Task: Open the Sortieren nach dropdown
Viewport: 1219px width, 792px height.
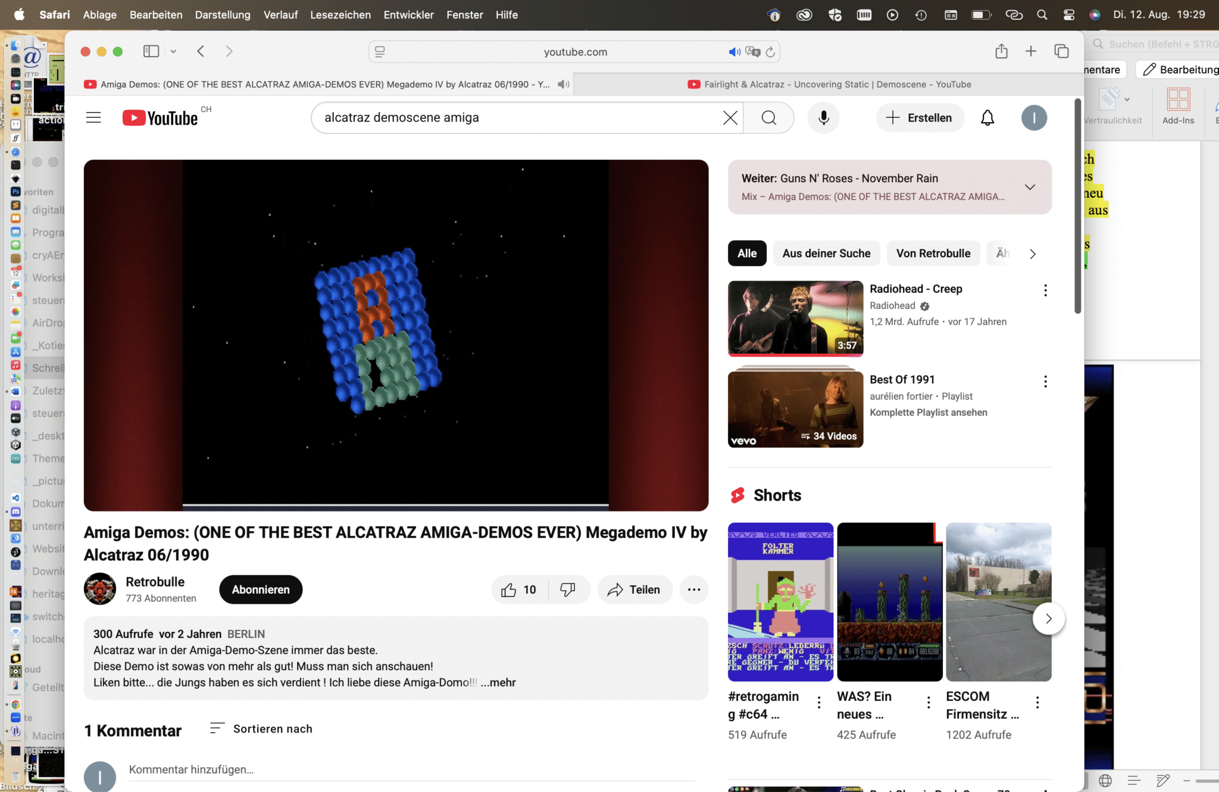Action: click(x=261, y=729)
